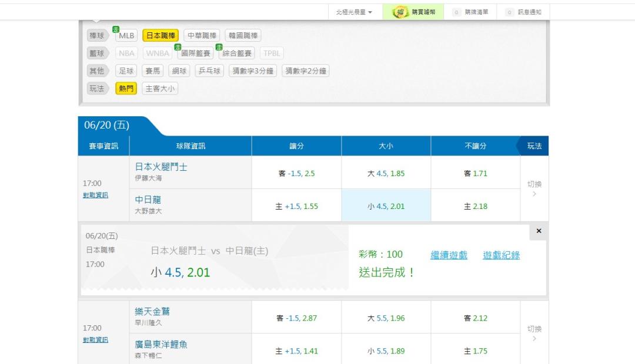Click the 彩幣：100 amount text
This screenshot has width=635, height=364.
380,254
